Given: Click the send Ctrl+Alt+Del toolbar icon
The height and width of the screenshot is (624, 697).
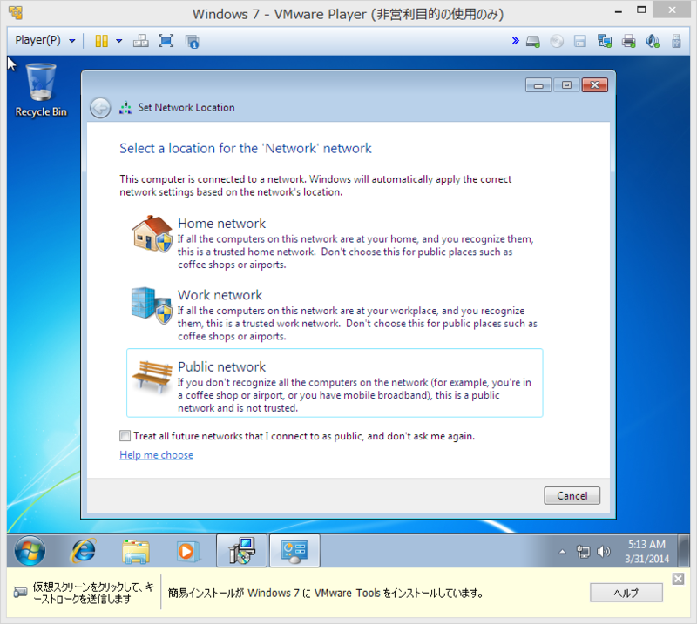Looking at the screenshot, I should click(140, 41).
